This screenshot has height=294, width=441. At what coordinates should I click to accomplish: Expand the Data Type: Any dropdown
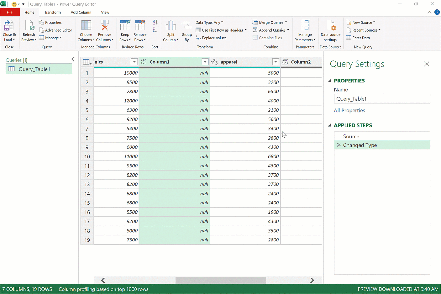209,22
